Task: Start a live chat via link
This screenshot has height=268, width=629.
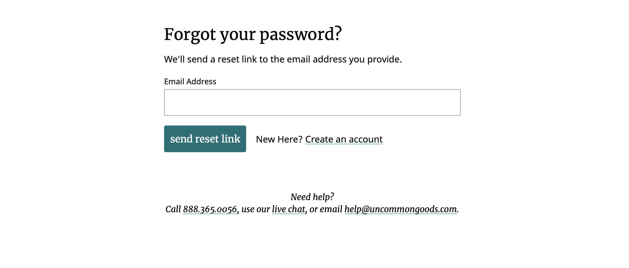Action: [288, 209]
